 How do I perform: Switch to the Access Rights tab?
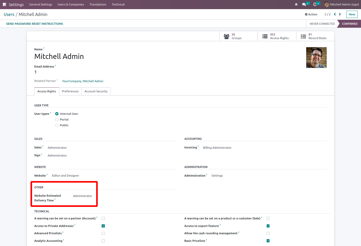(x=47, y=91)
